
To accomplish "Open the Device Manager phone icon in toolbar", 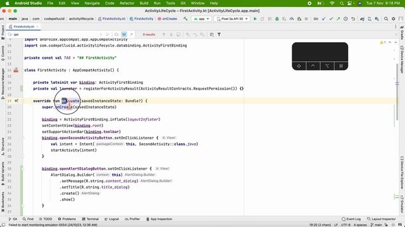I will (x=370, y=19).
